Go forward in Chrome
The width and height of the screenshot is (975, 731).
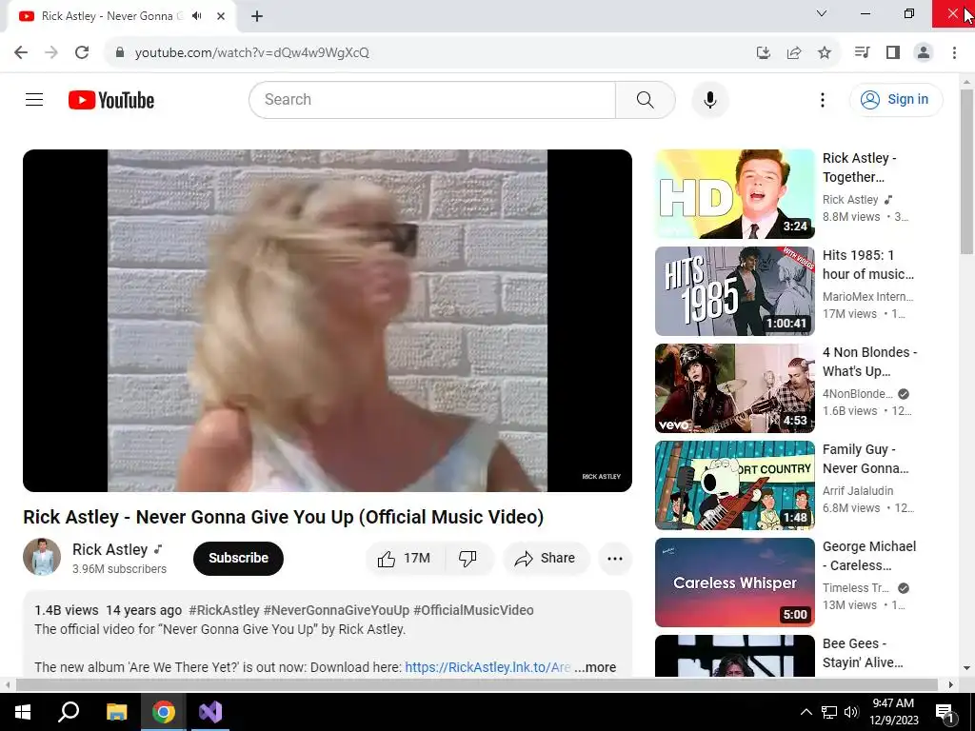coord(51,52)
